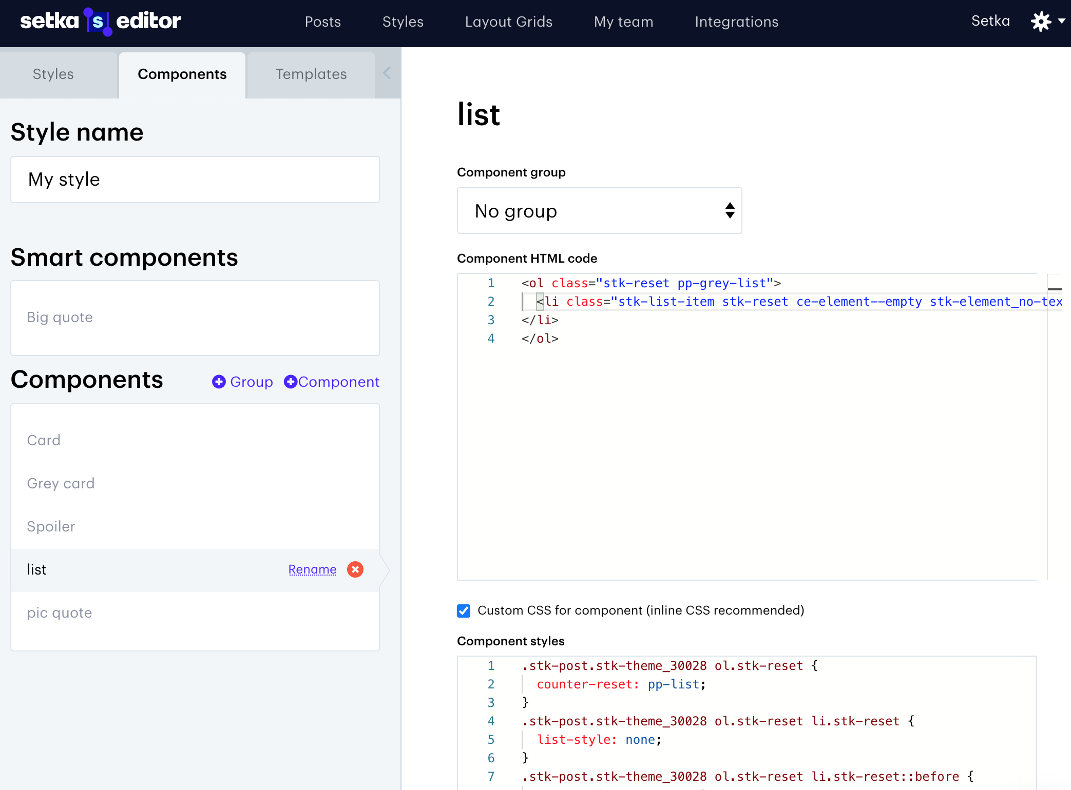1071x790 pixels.
Task: Open the settings gear menu
Action: point(1041,22)
